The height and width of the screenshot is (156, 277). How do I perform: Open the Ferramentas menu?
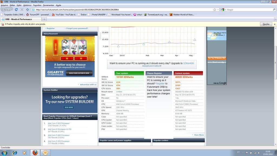48,5
